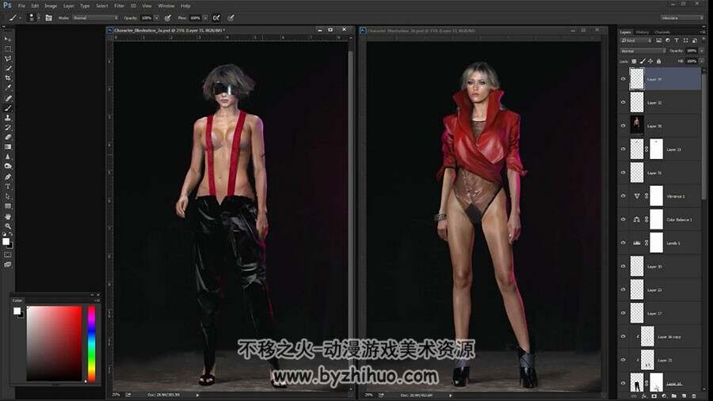Switch to the Channels tab

pos(662,32)
